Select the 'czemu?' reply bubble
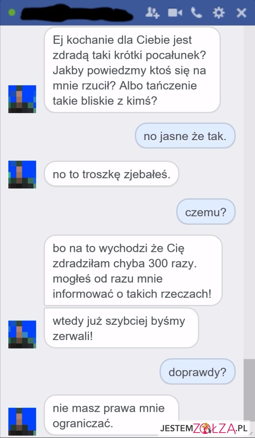The width and height of the screenshot is (255, 438). (206, 212)
